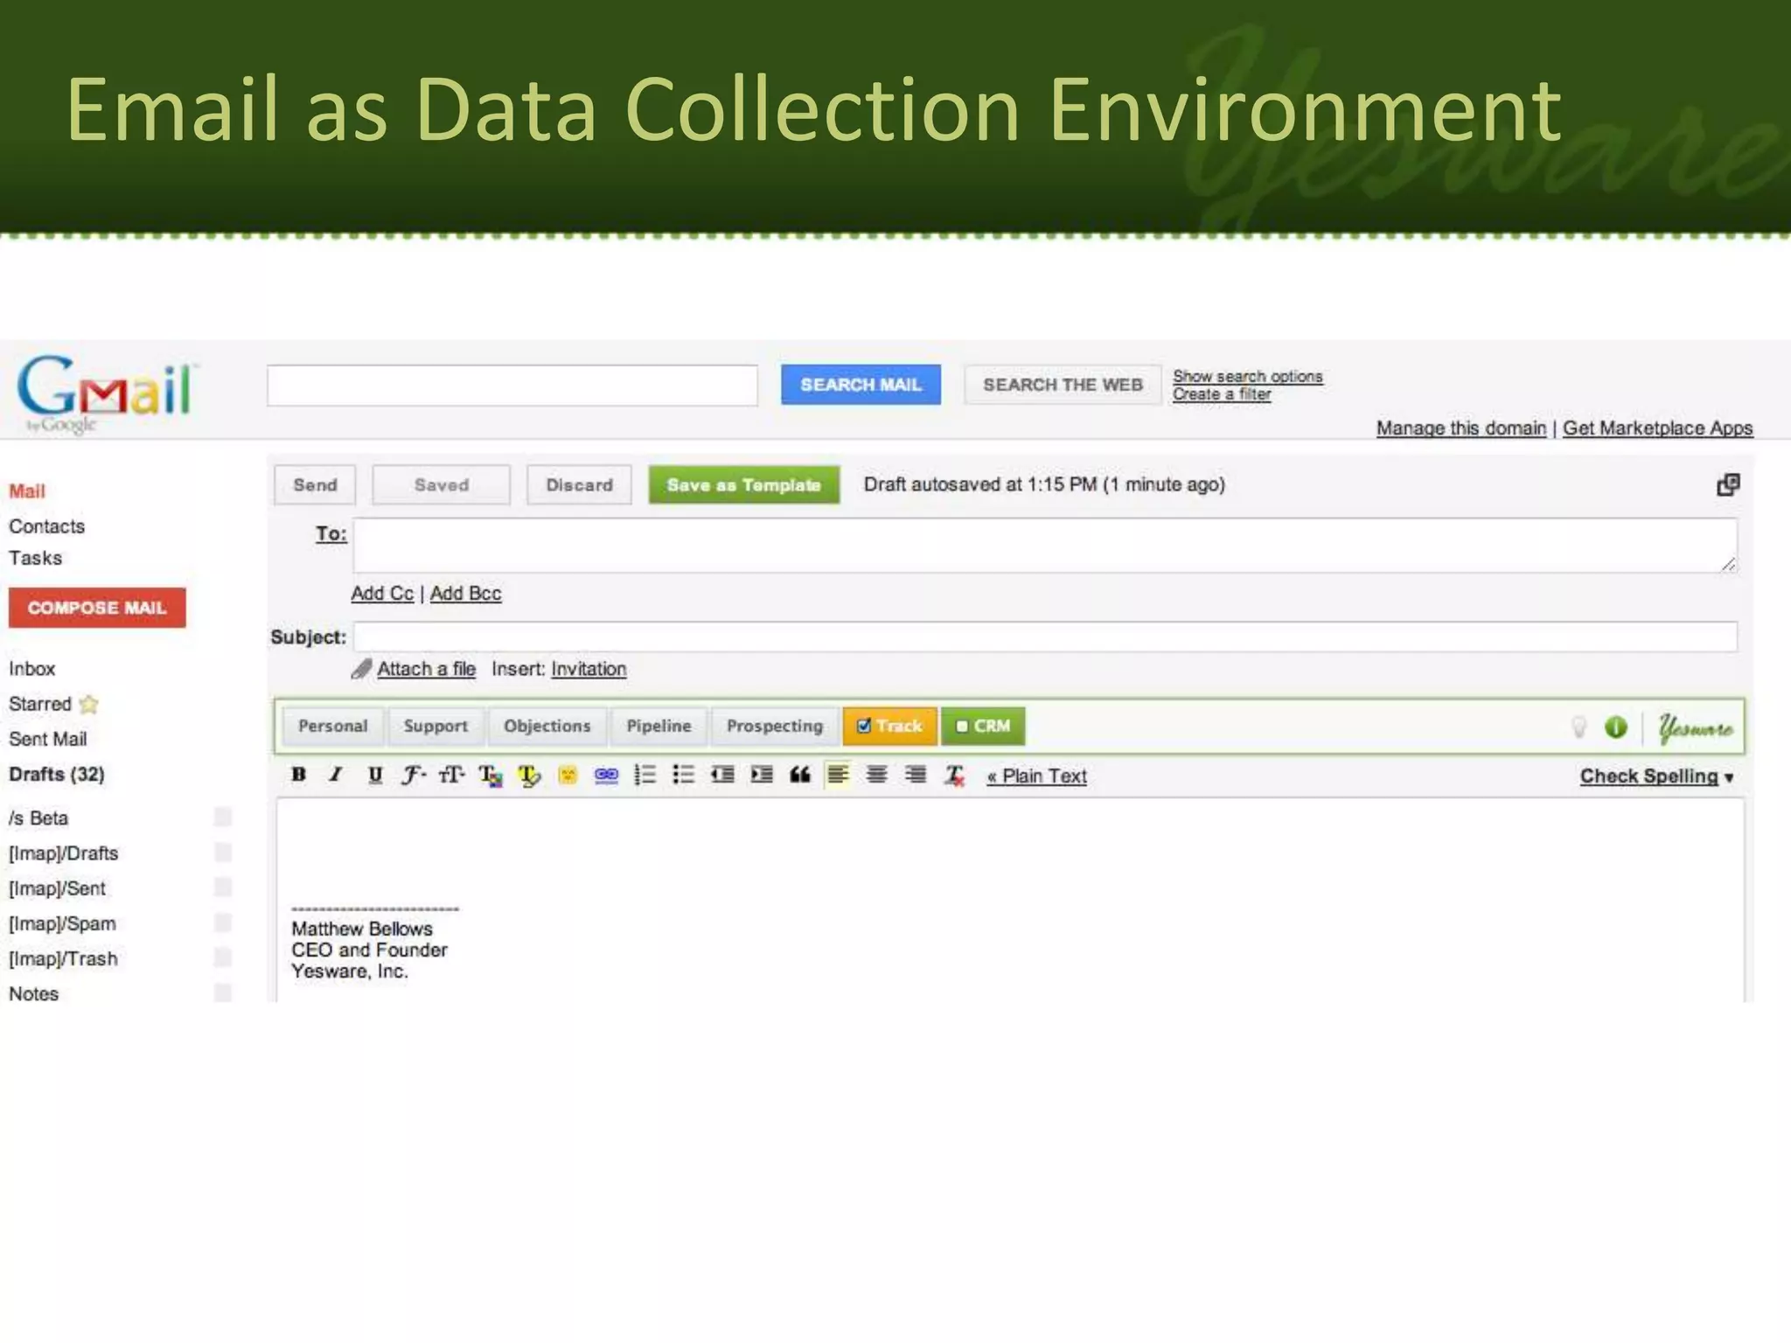Apply block quote formatting
The height and width of the screenshot is (1343, 1791).
point(800,775)
